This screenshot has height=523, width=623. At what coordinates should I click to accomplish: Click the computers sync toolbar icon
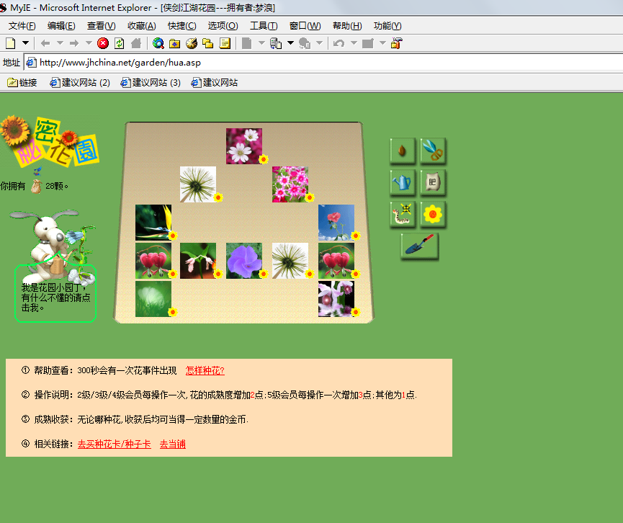[x=276, y=43]
